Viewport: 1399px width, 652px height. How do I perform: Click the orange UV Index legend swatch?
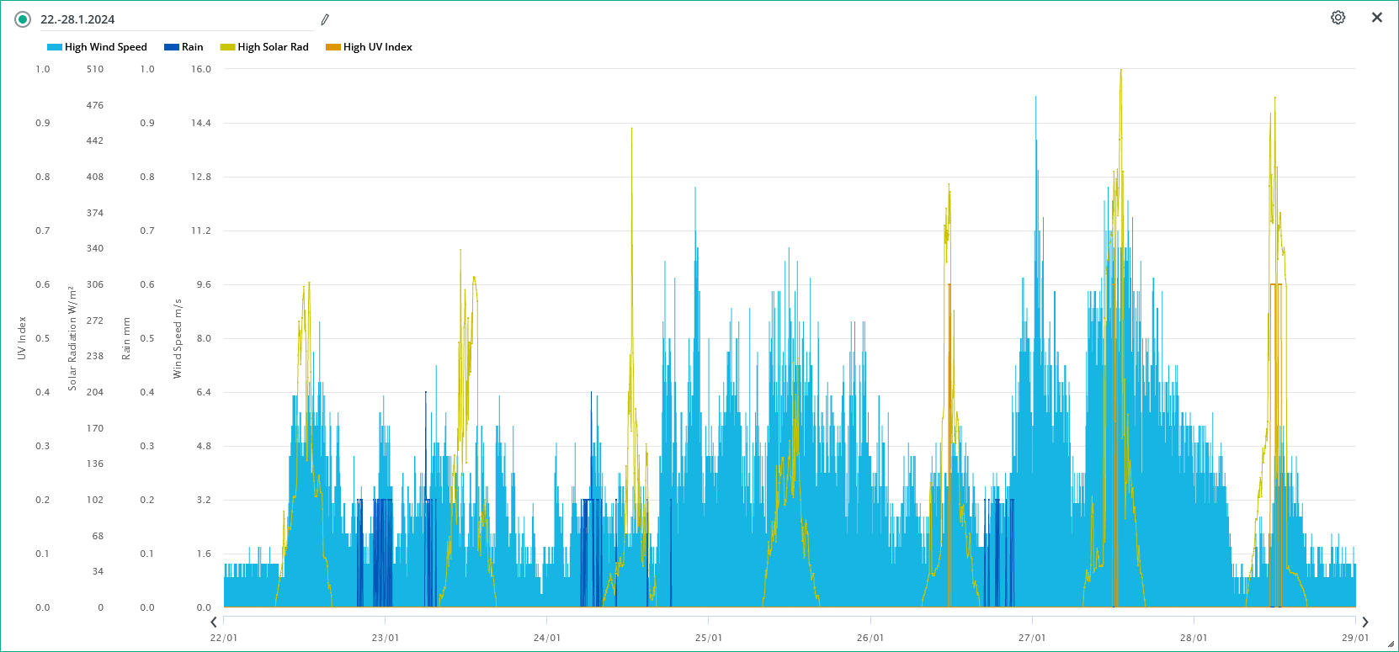click(333, 47)
